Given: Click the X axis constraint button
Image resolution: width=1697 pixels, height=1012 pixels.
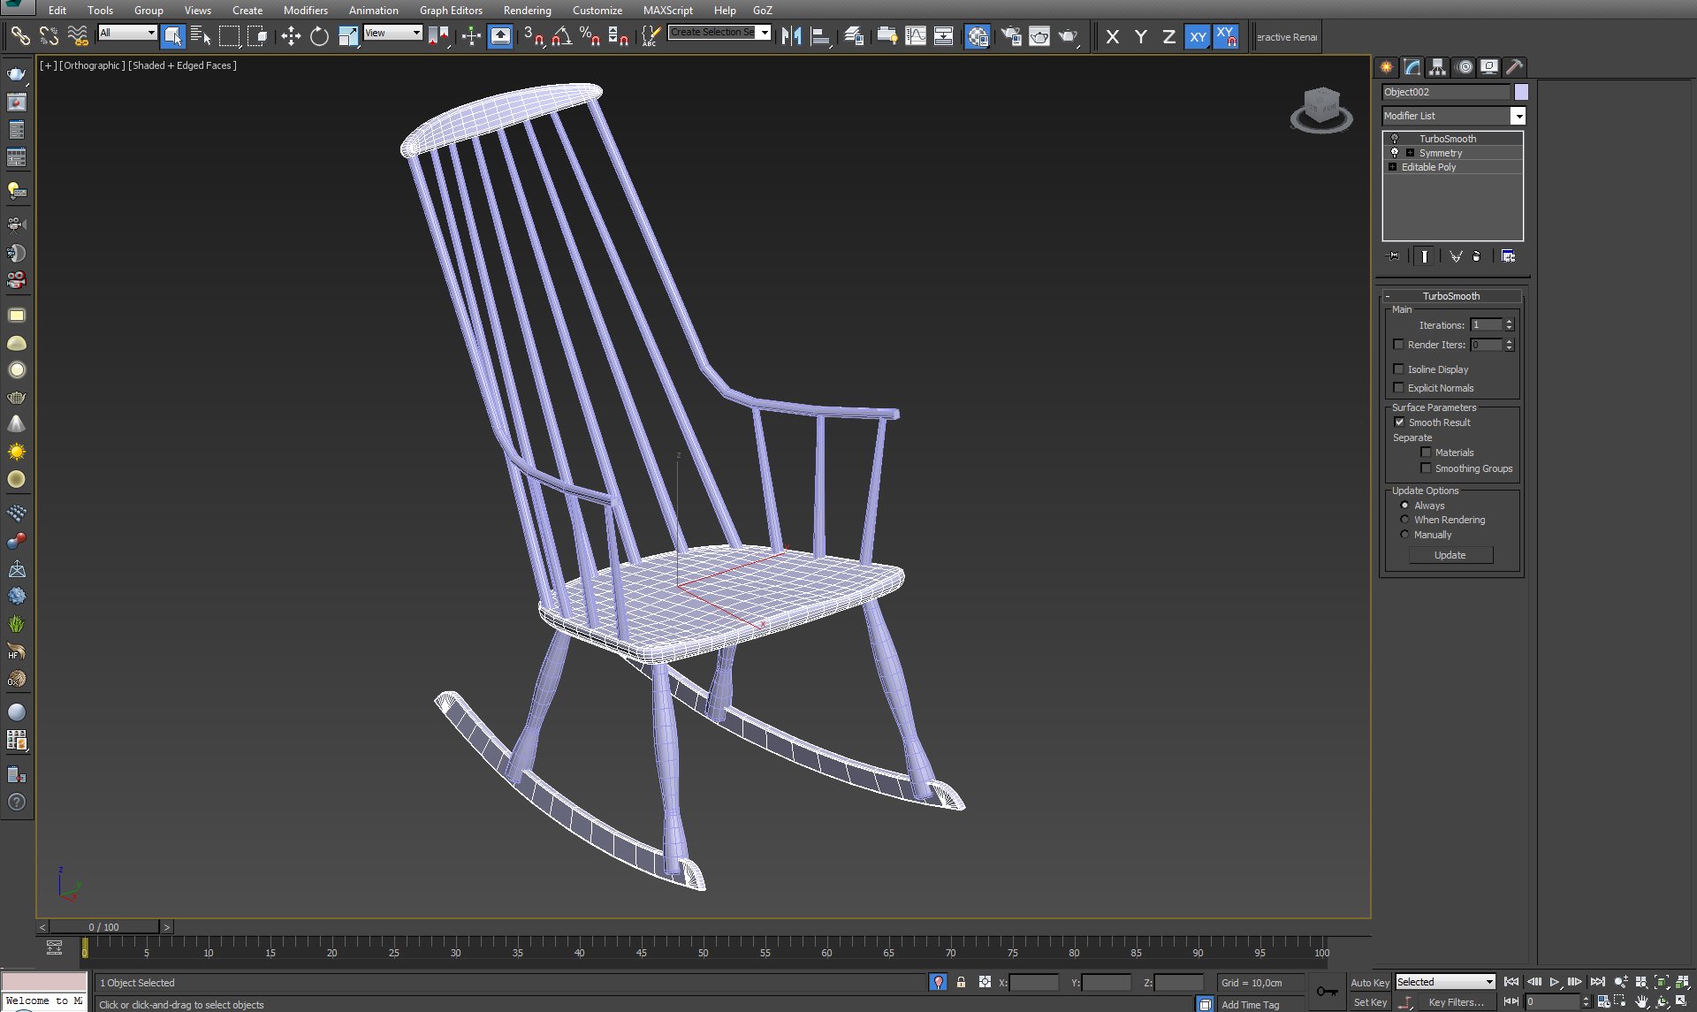Looking at the screenshot, I should tap(1113, 36).
